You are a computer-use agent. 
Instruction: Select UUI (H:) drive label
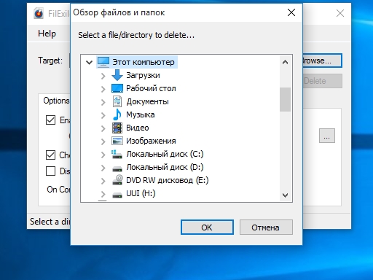coord(141,193)
